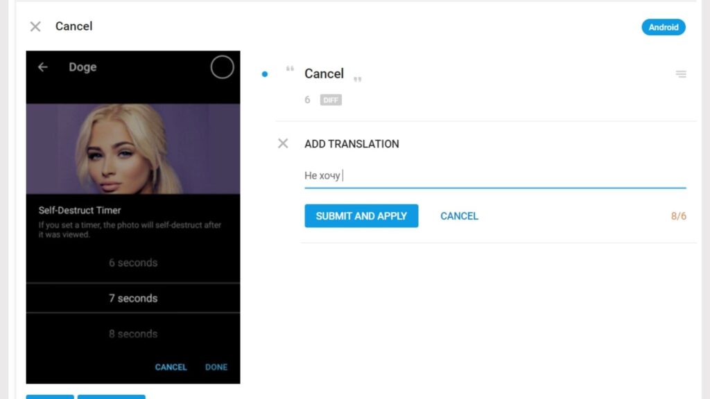Close the ADD TRANSLATION form via X
This screenshot has width=710, height=399.
tap(283, 143)
